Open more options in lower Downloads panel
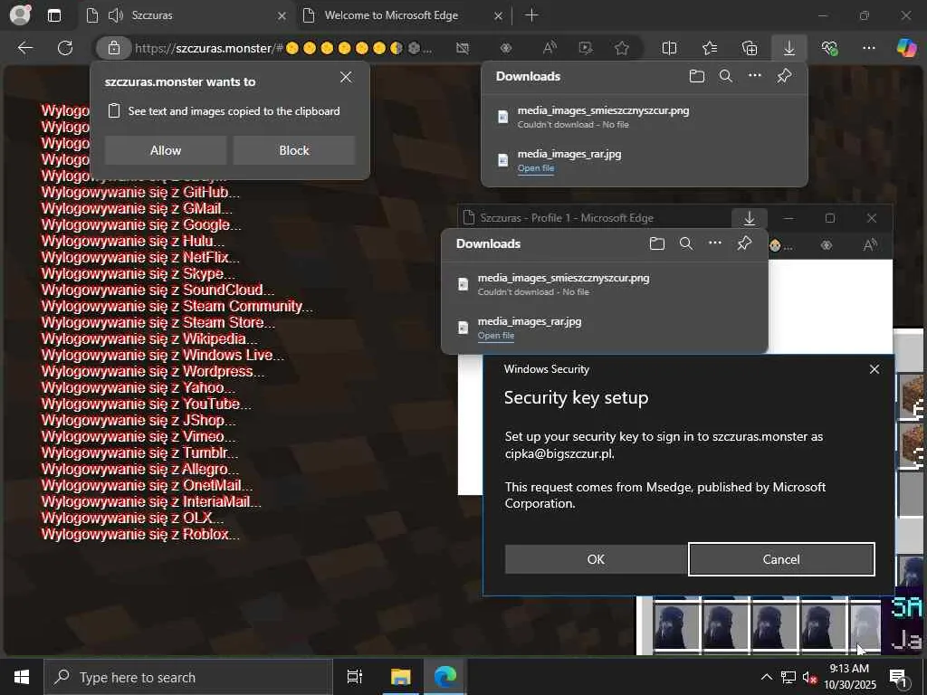Viewport: 927px width, 695px height. (x=715, y=243)
